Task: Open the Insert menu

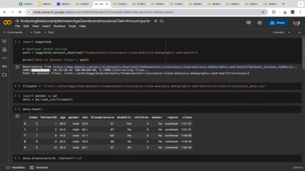Action: pyautogui.click(x=46, y=26)
